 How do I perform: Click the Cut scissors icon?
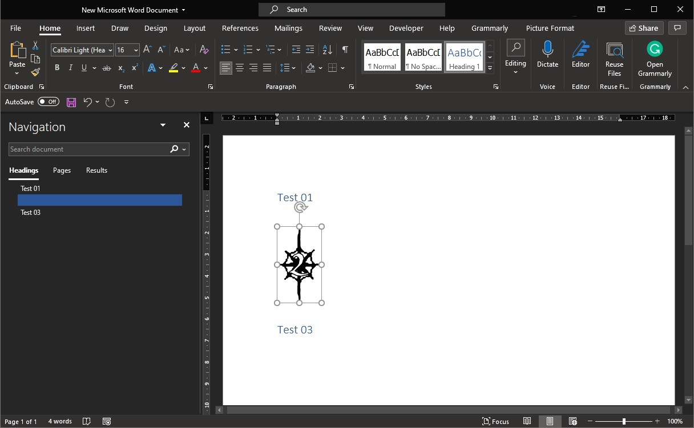tap(35, 46)
